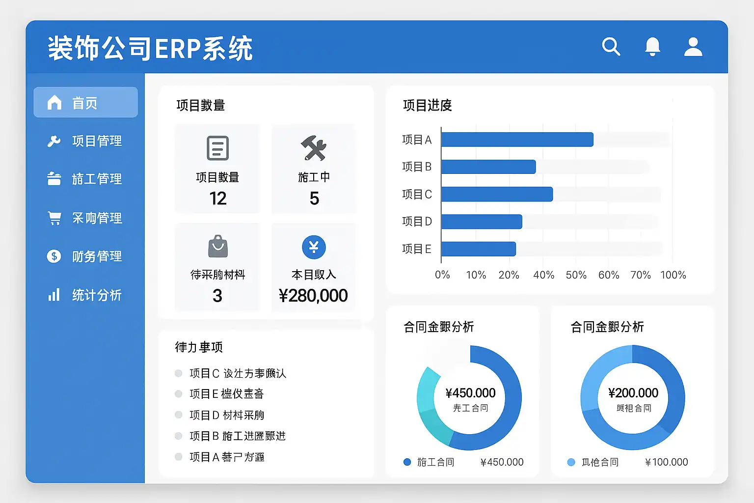Image resolution: width=754 pixels, height=503 pixels.
Task: Click the value 5 under the tools icon
Action: (x=314, y=198)
